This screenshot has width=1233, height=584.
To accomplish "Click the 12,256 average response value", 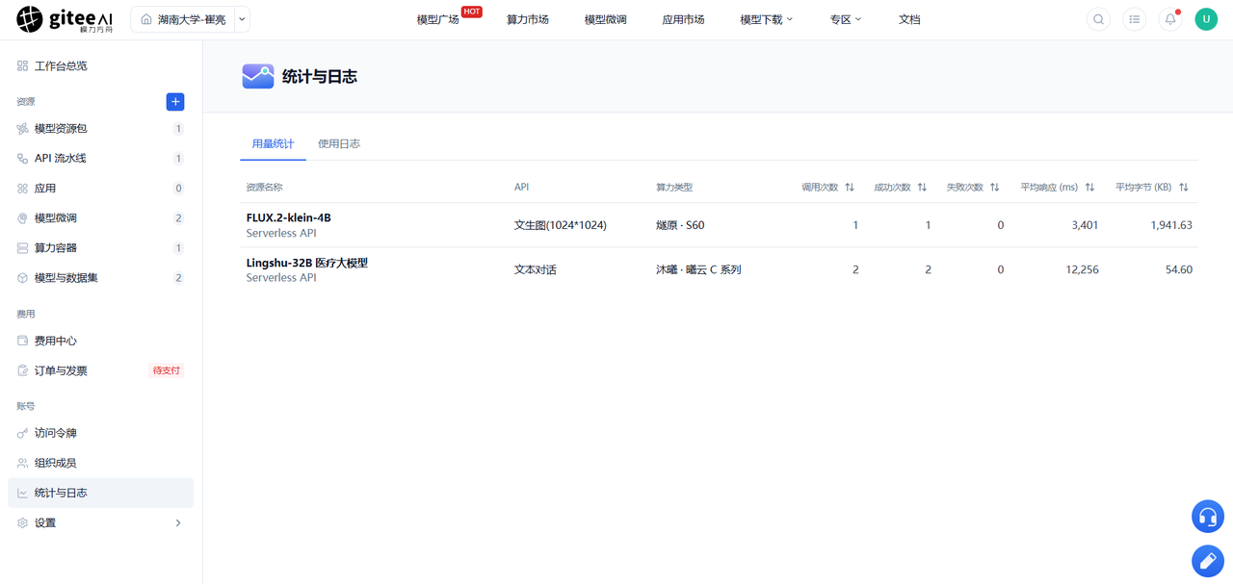I will (x=1082, y=270).
